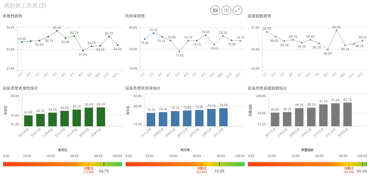Screen dimensions: 370x186
Task: Select the gray 97.2% 砂光设备 bar
Action: [323, 115]
